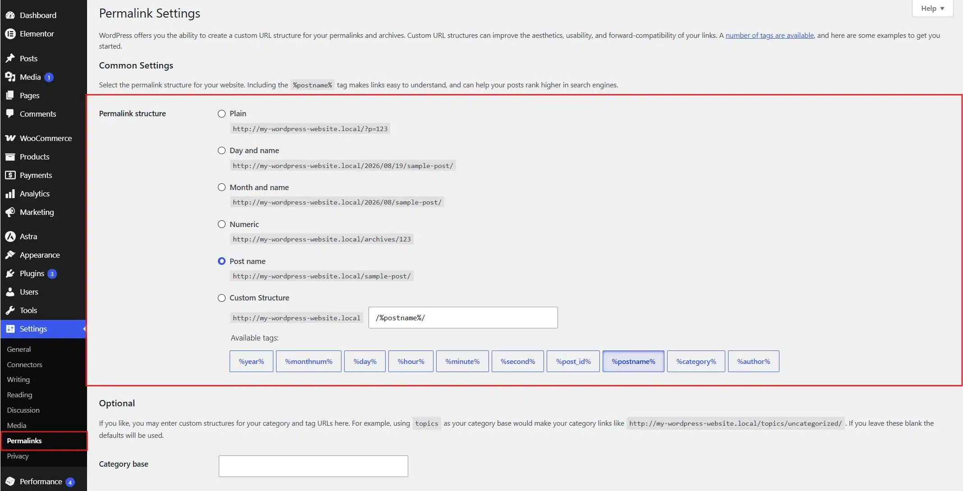Click the custom structure text field
This screenshot has height=491, width=963.
click(463, 318)
